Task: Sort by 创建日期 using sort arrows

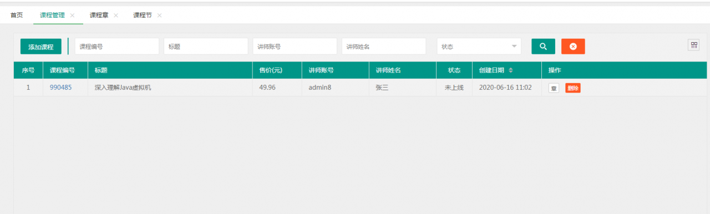Action: point(511,70)
